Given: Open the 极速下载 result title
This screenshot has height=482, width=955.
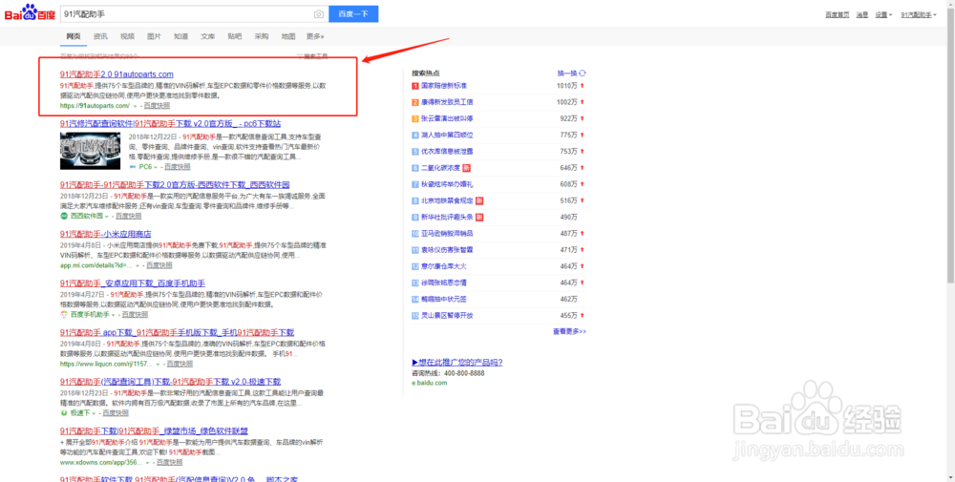Looking at the screenshot, I should [170, 382].
